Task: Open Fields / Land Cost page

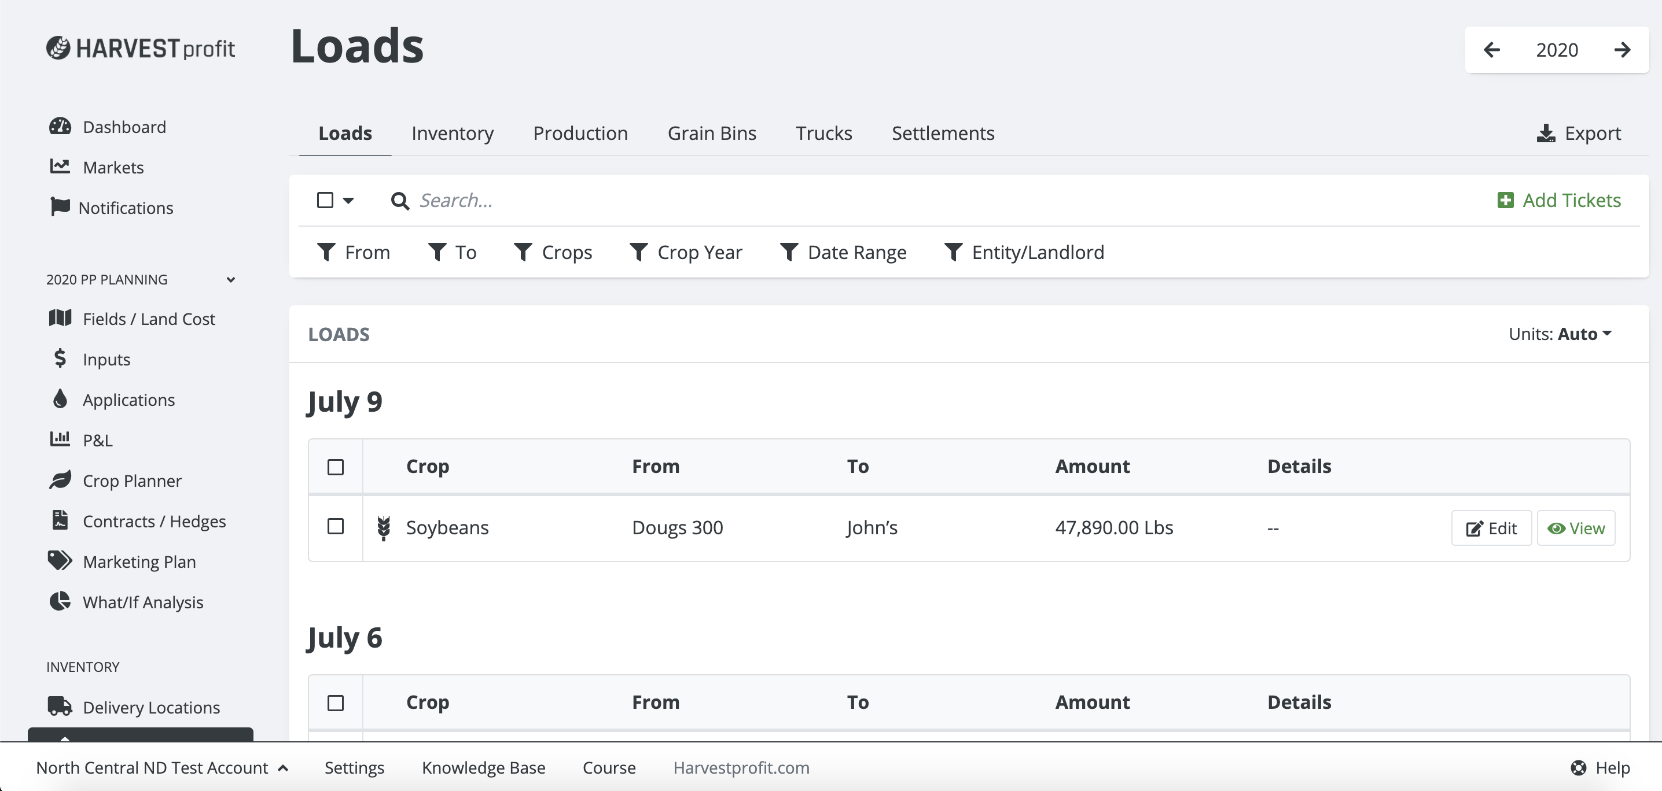Action: point(149,319)
